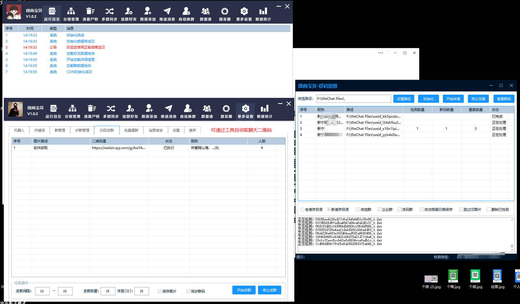Viewport: 520px width, 304px height.
Task: Open 加群好友 in top window toolbar
Action: point(129,14)
